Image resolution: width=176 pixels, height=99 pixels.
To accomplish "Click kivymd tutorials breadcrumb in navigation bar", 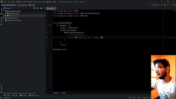I will pos(22,5).
